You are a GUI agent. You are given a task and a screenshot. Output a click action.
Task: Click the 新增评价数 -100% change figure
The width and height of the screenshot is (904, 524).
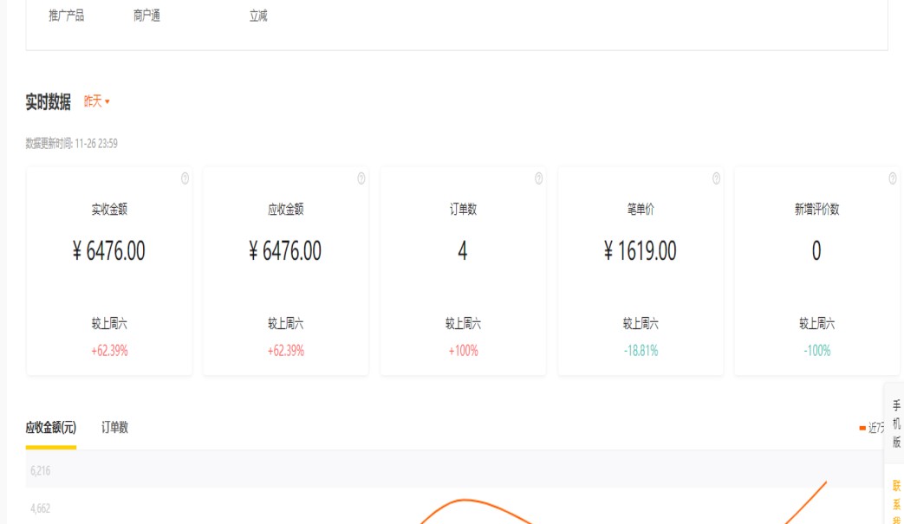click(816, 351)
